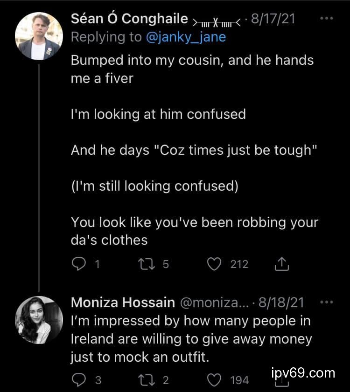This screenshot has height=392, width=350.
Task: View the 5 retweets count
Action: (165, 264)
